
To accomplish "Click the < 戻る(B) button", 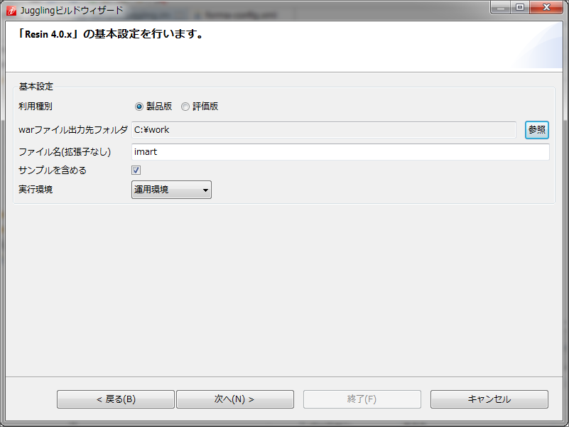I will [x=116, y=399].
